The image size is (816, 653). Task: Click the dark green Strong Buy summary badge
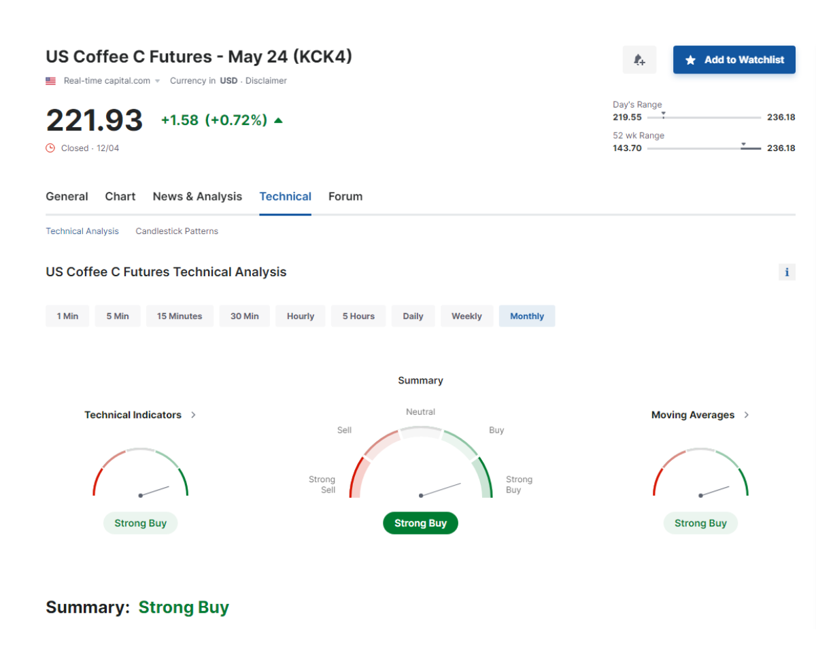coord(421,523)
